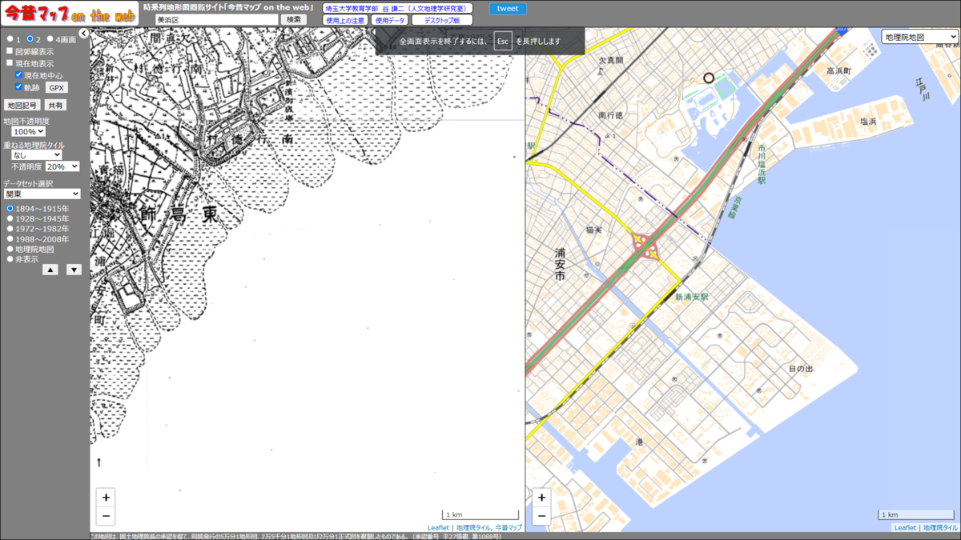Open the デスクトップ版 link
Viewport: 961px width, 540px height.
point(441,20)
